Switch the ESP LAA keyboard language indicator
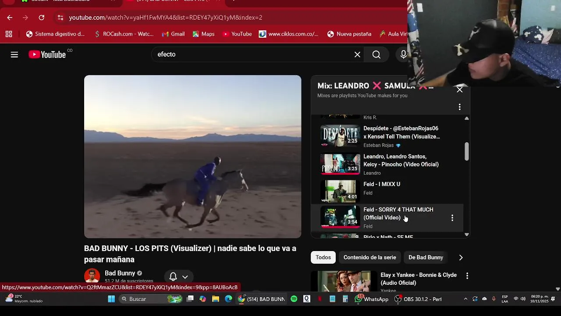The height and width of the screenshot is (316, 561). 505,299
